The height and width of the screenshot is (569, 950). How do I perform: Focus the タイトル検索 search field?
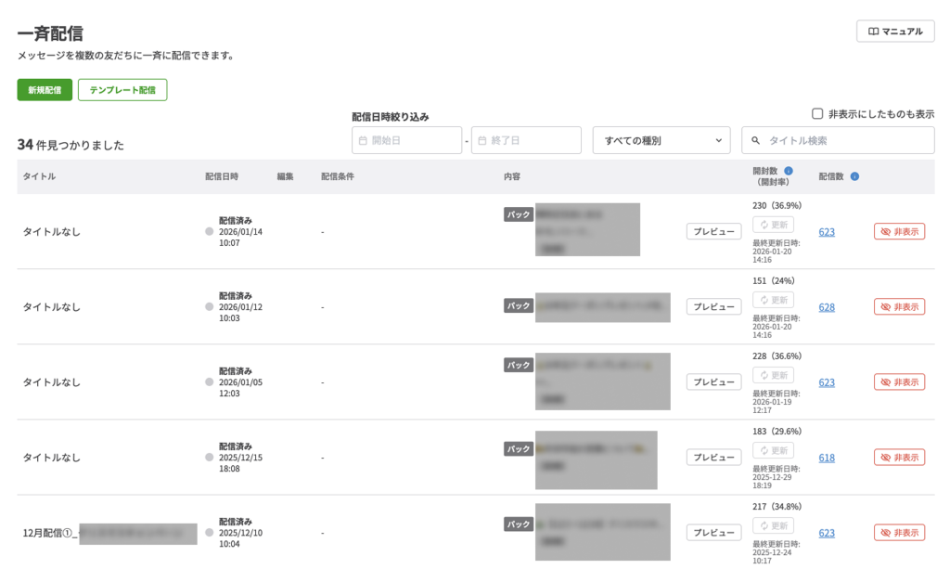pos(844,140)
